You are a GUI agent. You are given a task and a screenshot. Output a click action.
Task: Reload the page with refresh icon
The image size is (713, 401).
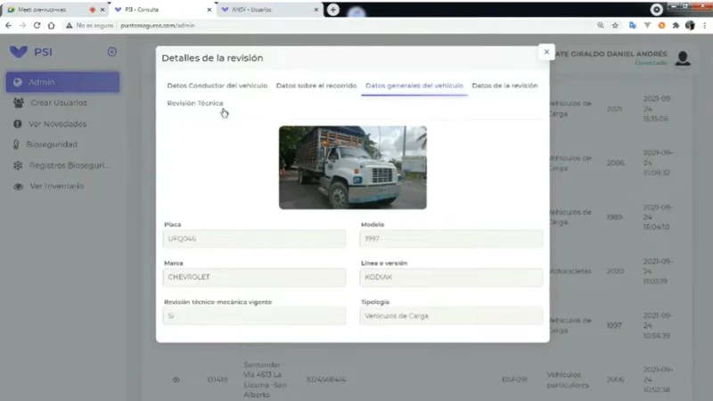click(x=37, y=26)
